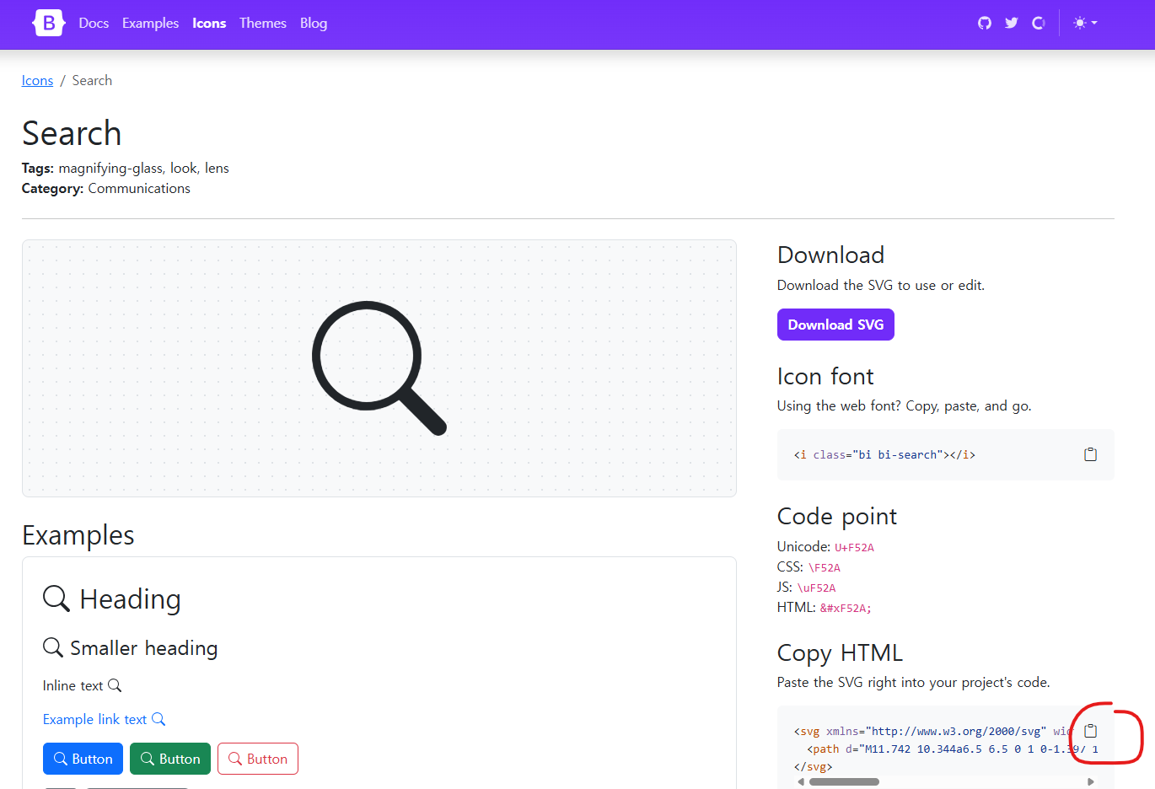The height and width of the screenshot is (789, 1155).
Task: Open the Open Collective icon link
Action: point(1039,23)
